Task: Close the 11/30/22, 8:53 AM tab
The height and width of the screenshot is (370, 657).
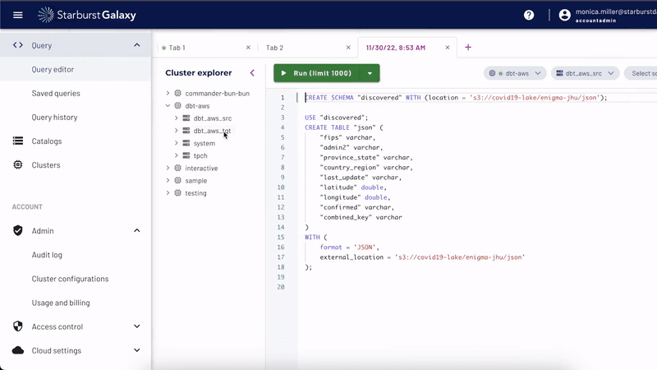Action: 448,48
